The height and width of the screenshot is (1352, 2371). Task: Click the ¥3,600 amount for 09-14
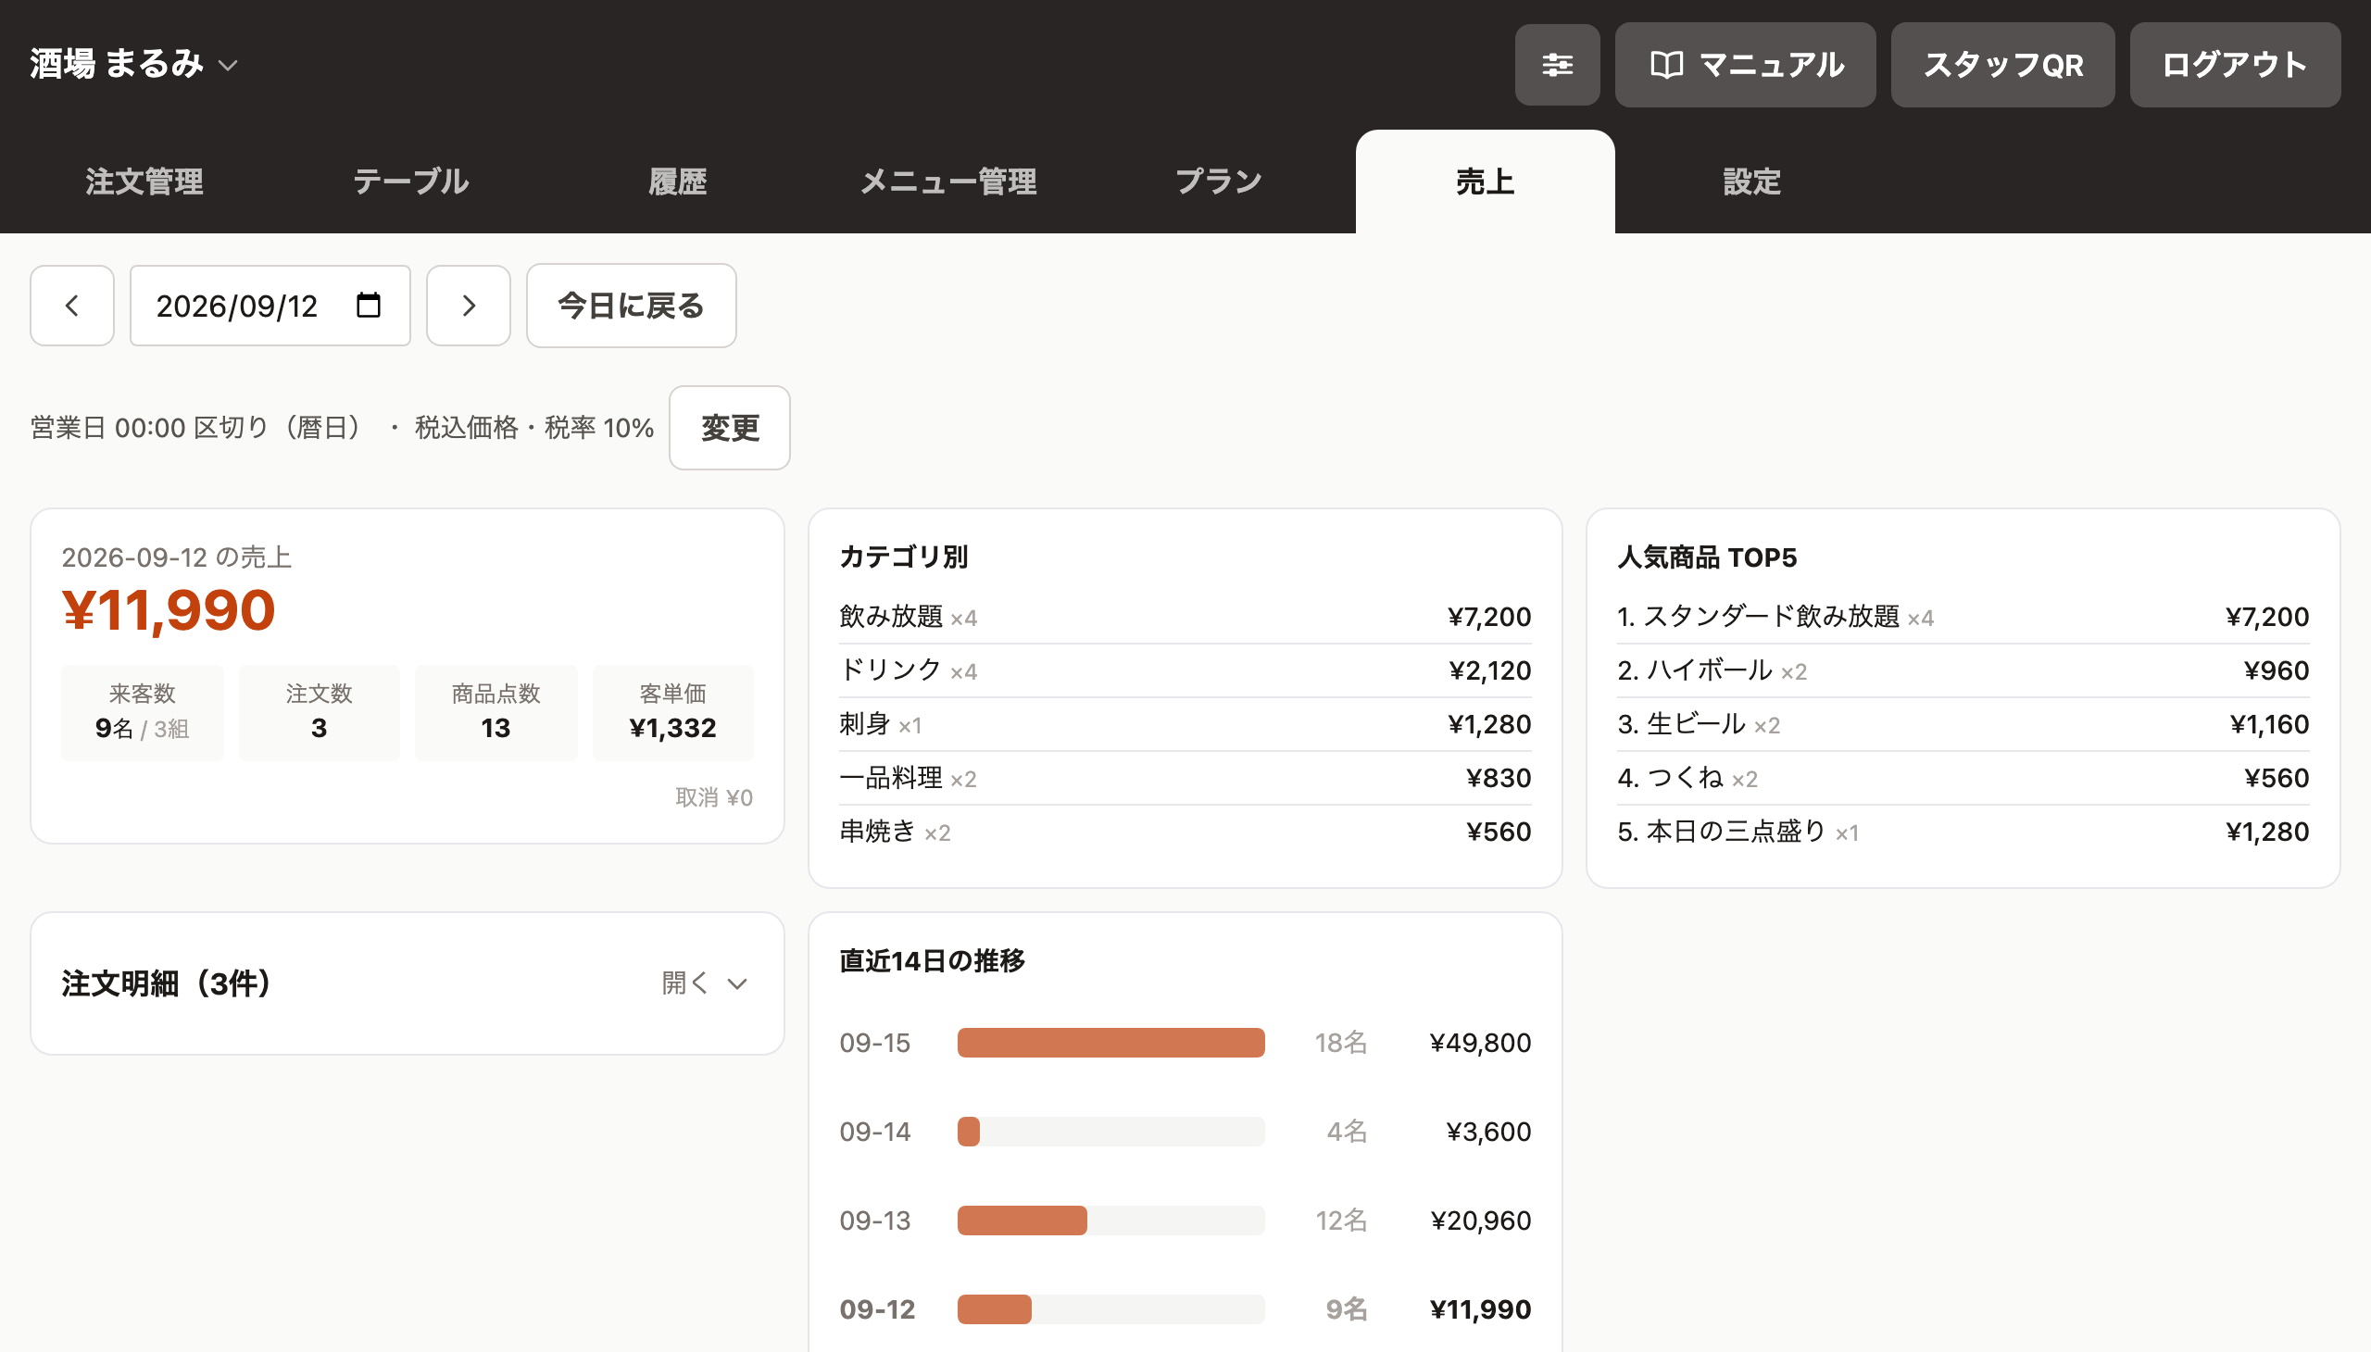point(1487,1132)
